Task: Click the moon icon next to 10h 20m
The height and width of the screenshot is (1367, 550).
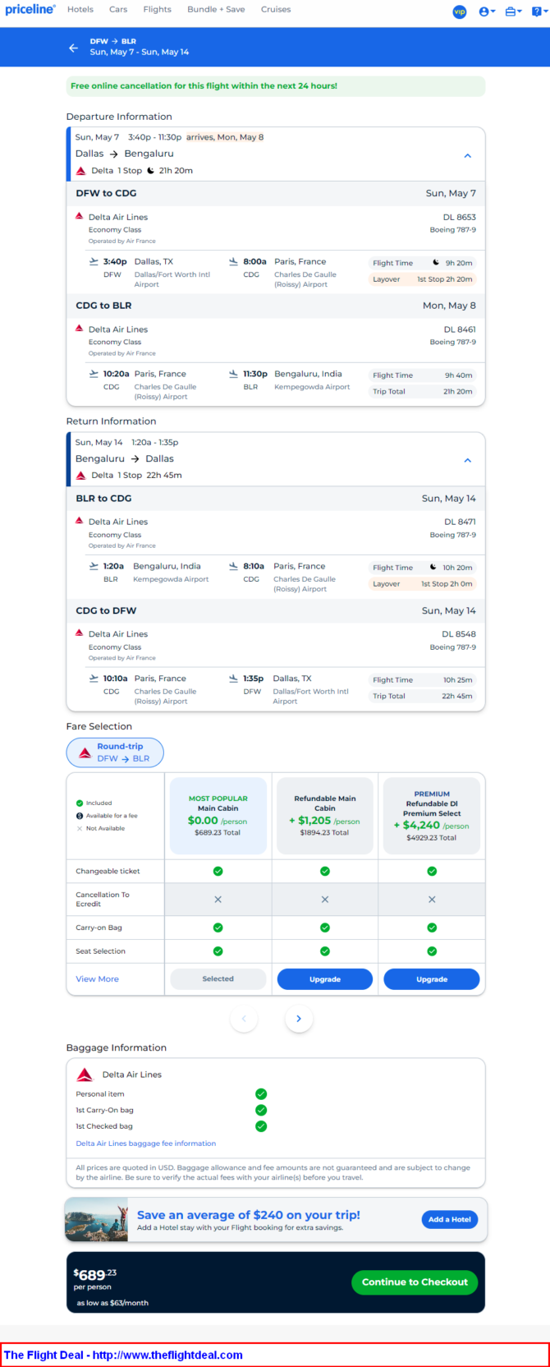Action: [433, 568]
